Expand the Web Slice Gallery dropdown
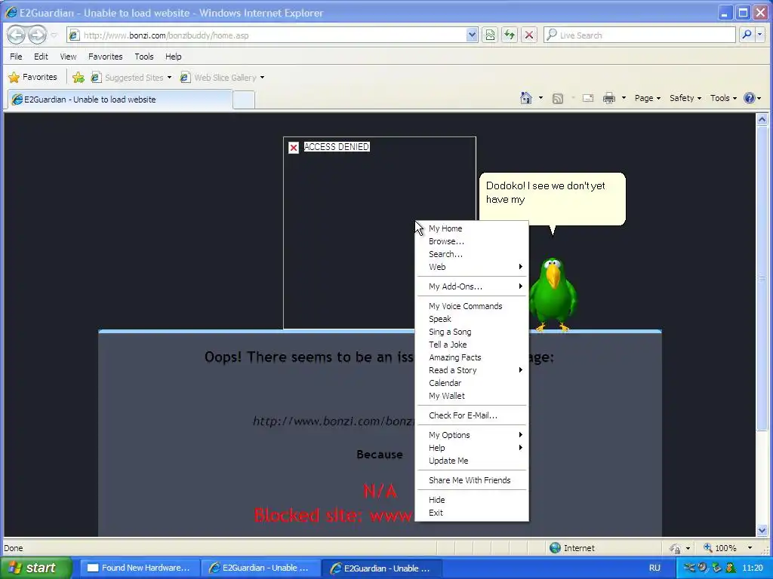The width and height of the screenshot is (773, 579). pos(262,78)
